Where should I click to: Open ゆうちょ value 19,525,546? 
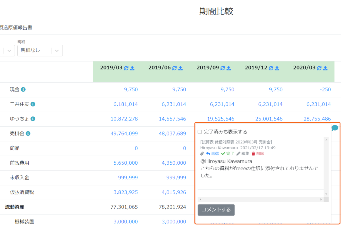pyautogui.click(x=221, y=119)
